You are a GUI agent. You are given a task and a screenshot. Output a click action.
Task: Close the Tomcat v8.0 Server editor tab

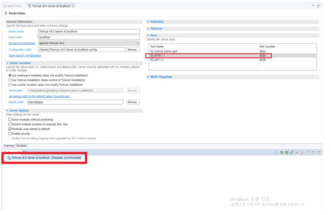point(73,6)
